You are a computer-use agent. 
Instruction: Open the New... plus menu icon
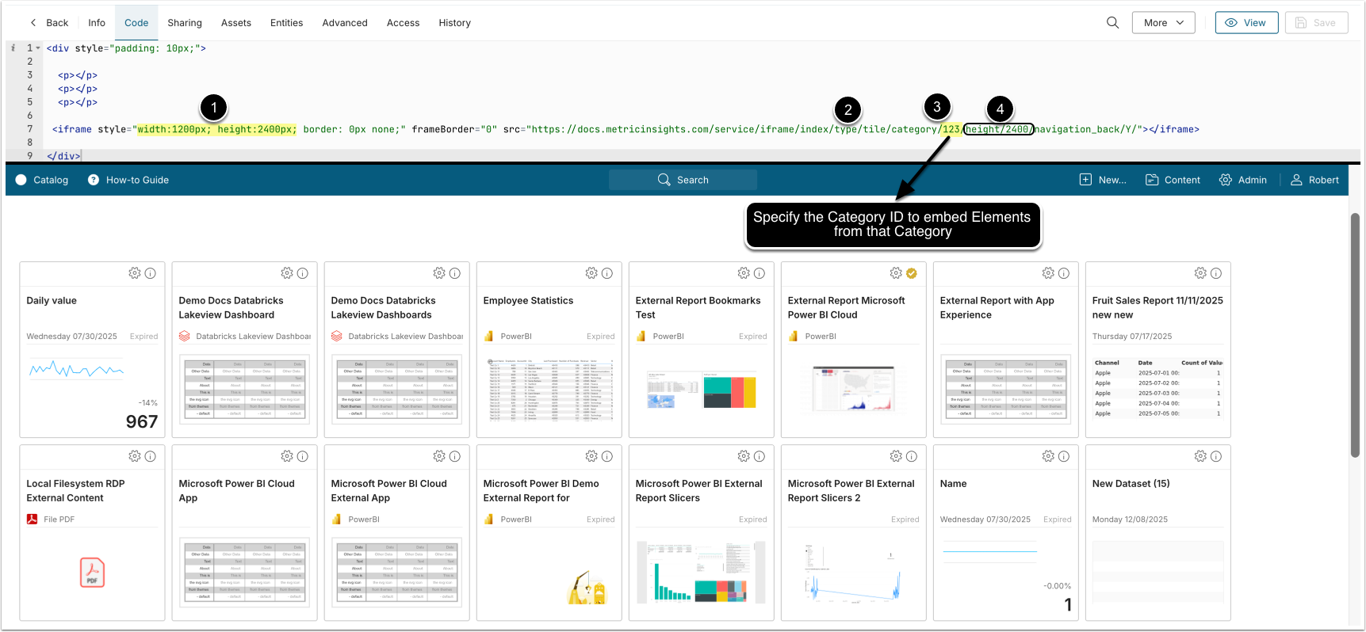[1085, 180]
